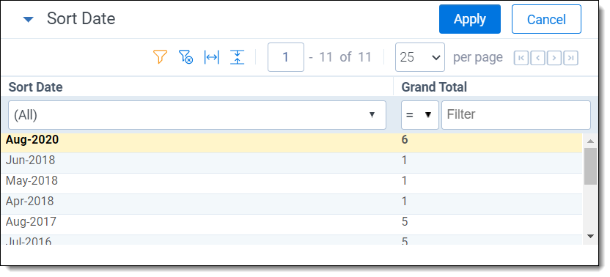Click the Apply button

[x=469, y=19]
